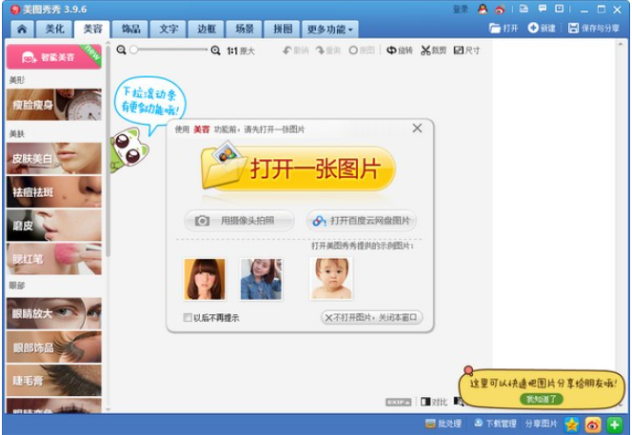Viewport: 632px width, 435px height.
Task: Open the denim jacket selfie sample
Action: [261, 280]
